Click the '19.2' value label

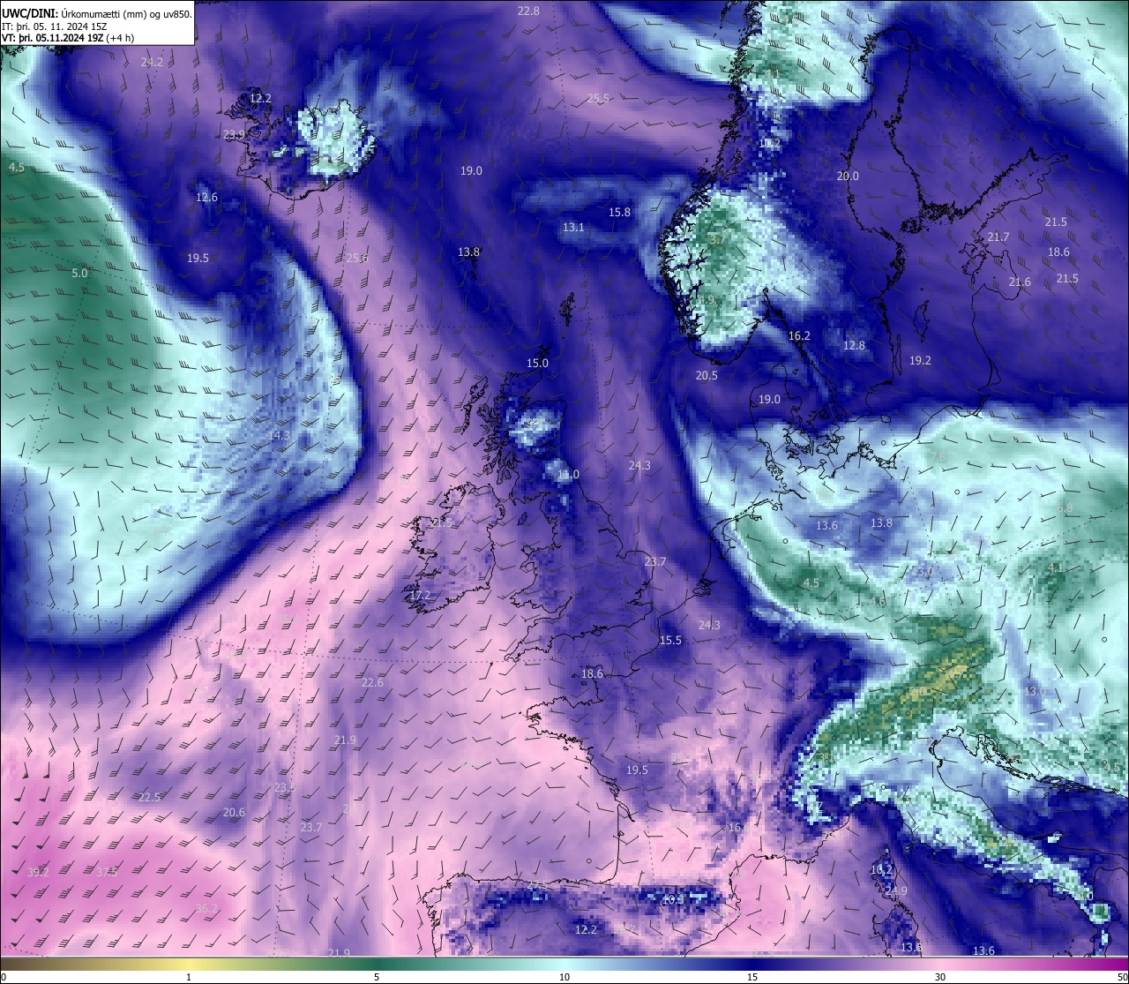[920, 360]
